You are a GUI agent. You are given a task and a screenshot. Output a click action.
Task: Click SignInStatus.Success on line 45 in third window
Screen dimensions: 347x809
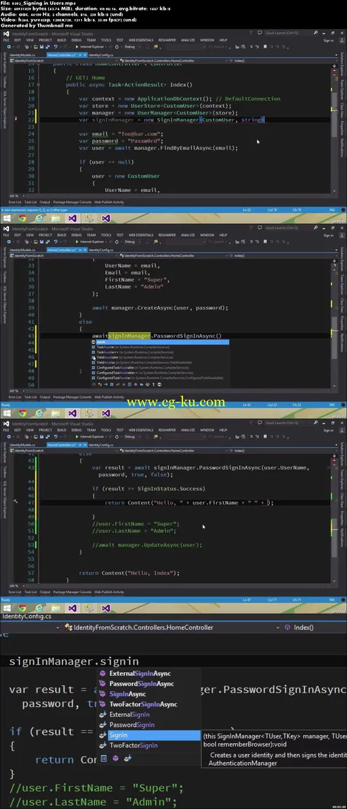click(x=171, y=488)
